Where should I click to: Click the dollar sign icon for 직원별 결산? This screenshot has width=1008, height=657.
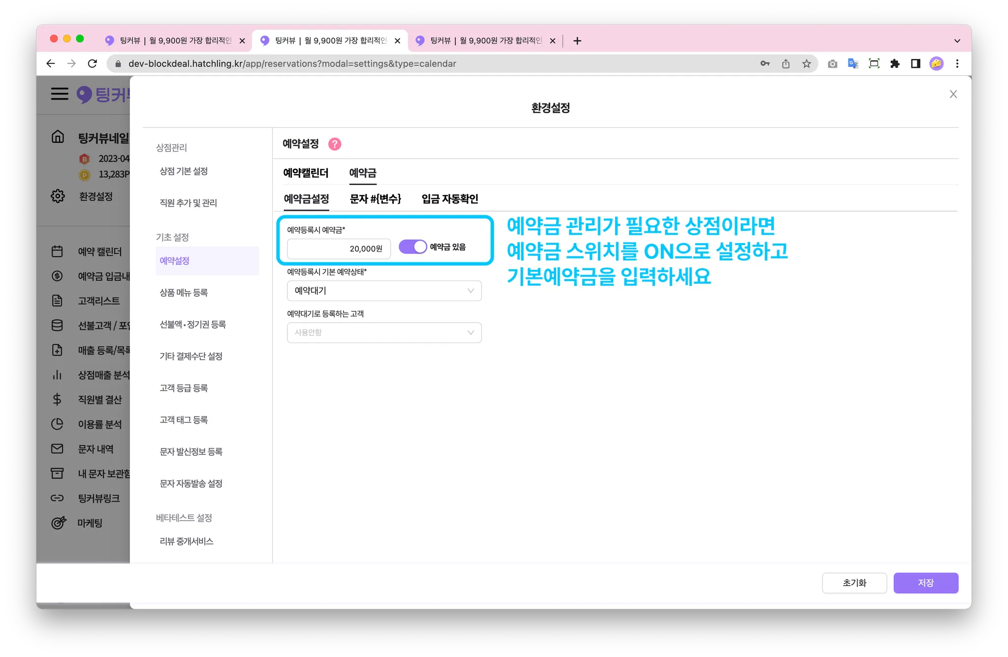point(58,399)
